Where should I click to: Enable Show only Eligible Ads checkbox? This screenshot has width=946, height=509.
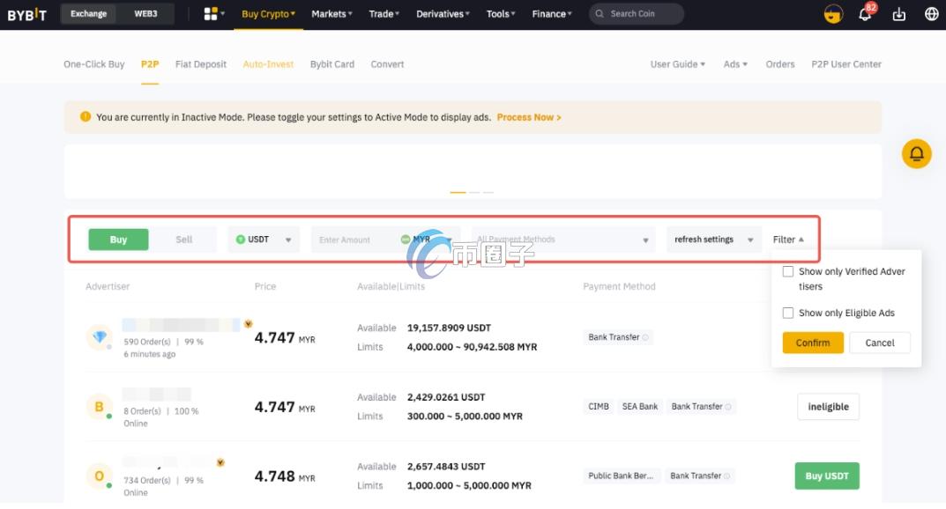[x=788, y=313]
